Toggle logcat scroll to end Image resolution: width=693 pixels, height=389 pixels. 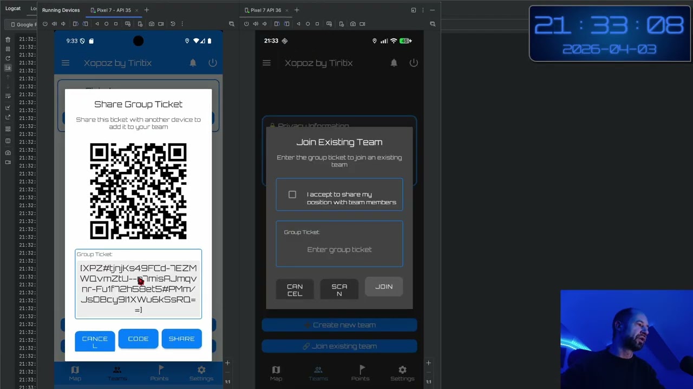pyautogui.click(x=8, y=68)
